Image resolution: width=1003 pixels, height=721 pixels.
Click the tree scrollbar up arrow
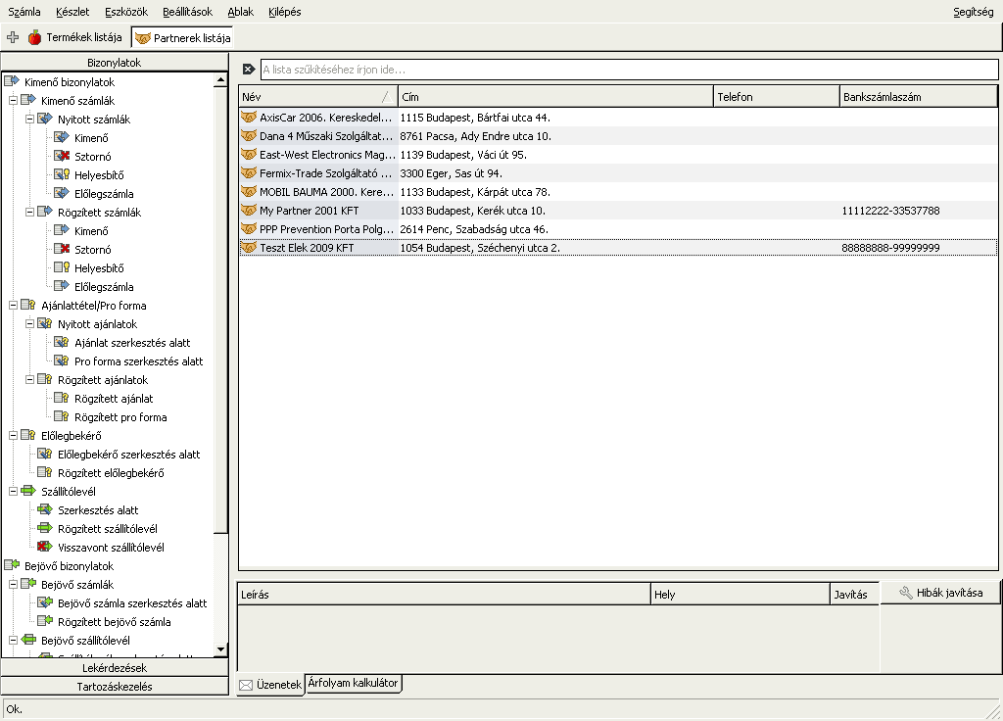pyautogui.click(x=220, y=80)
